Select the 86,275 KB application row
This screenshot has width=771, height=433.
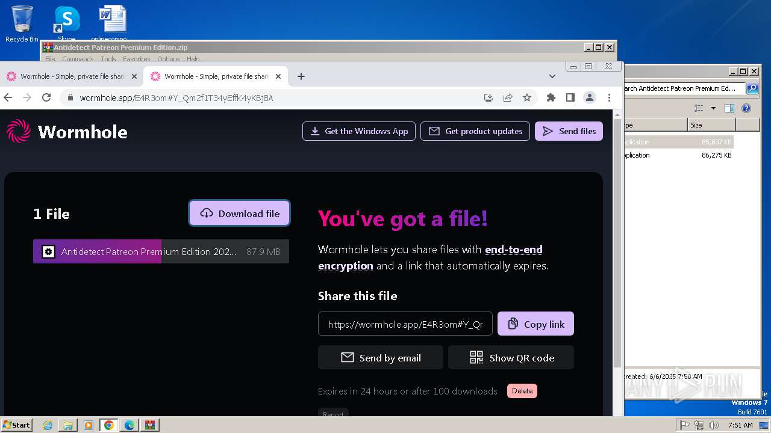tap(678, 155)
